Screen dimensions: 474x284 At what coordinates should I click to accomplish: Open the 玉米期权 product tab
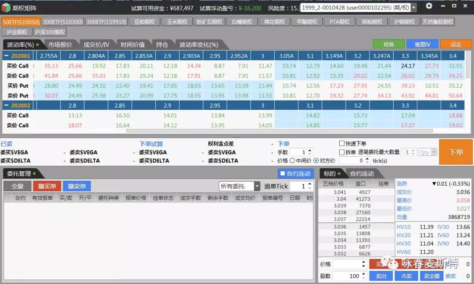[x=177, y=22]
